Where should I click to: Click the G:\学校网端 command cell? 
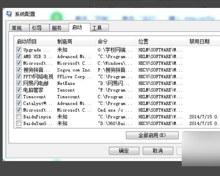click(115, 50)
